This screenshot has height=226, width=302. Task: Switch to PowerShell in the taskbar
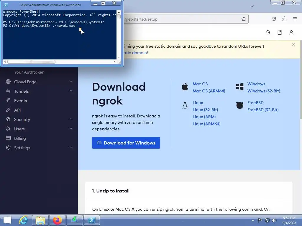[91, 220]
